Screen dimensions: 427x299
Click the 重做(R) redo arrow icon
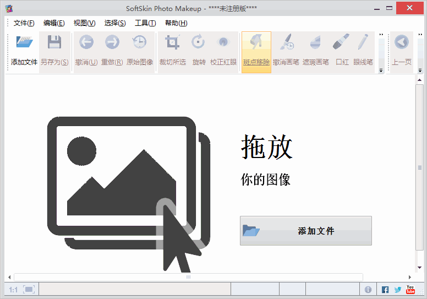click(x=112, y=42)
